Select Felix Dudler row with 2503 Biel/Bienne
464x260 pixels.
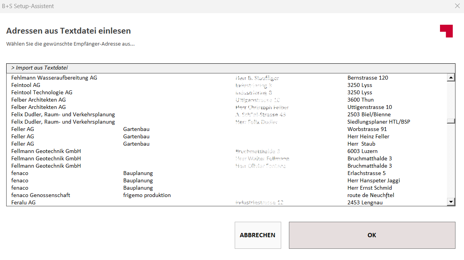227,114
